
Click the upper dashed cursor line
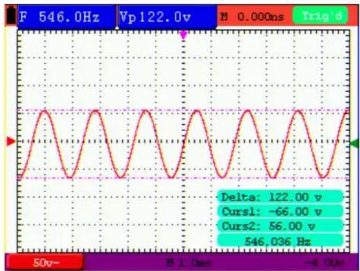pos(184,110)
